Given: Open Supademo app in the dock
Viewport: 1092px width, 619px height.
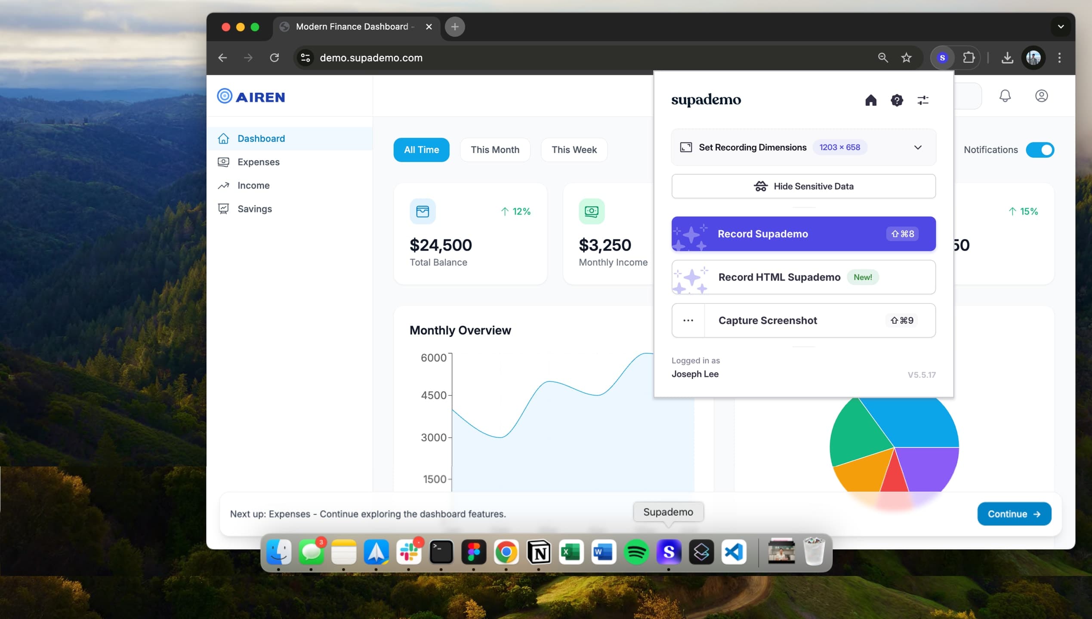Looking at the screenshot, I should click(669, 552).
